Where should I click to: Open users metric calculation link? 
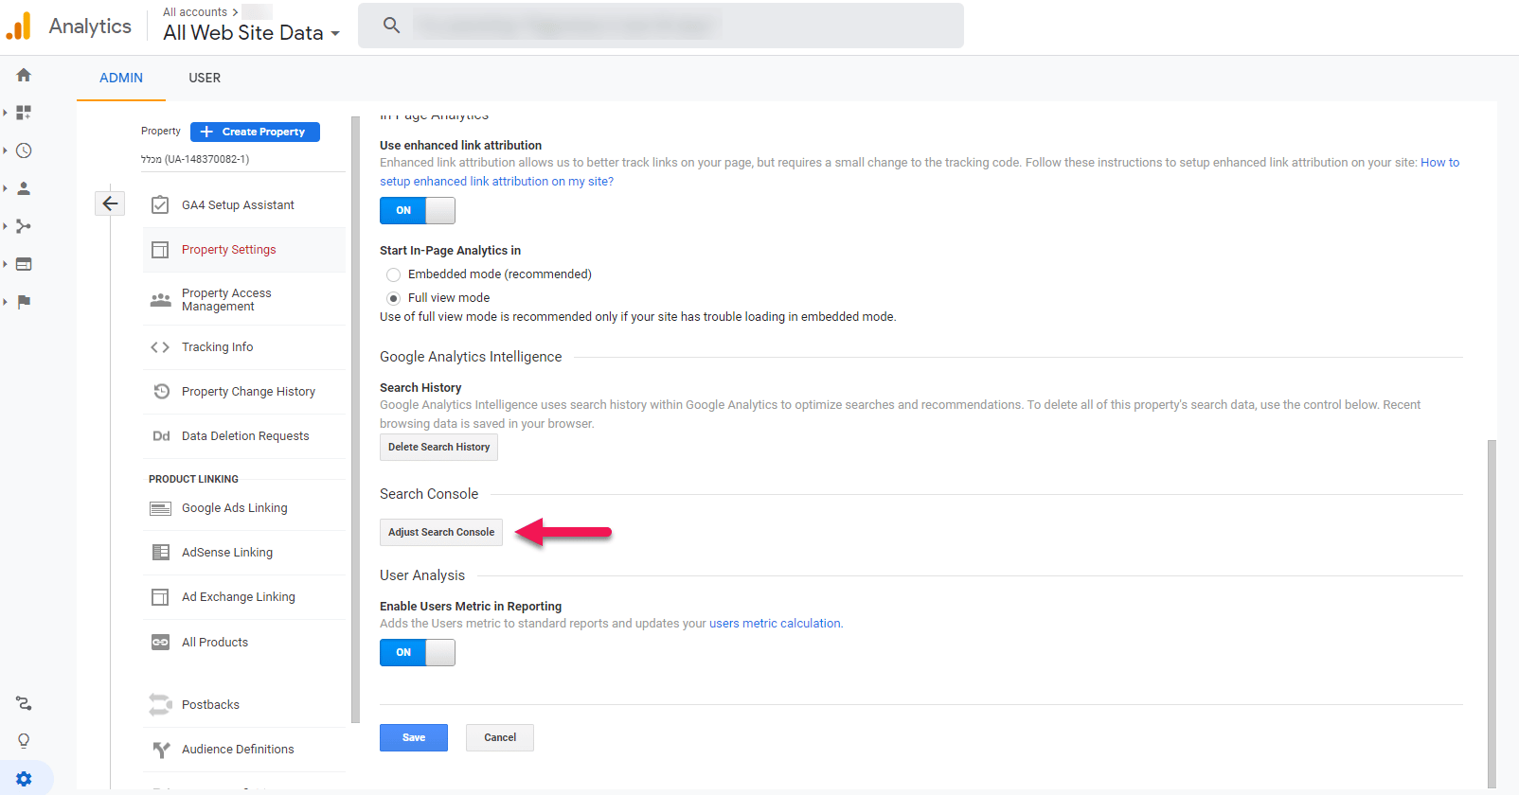tap(775, 624)
